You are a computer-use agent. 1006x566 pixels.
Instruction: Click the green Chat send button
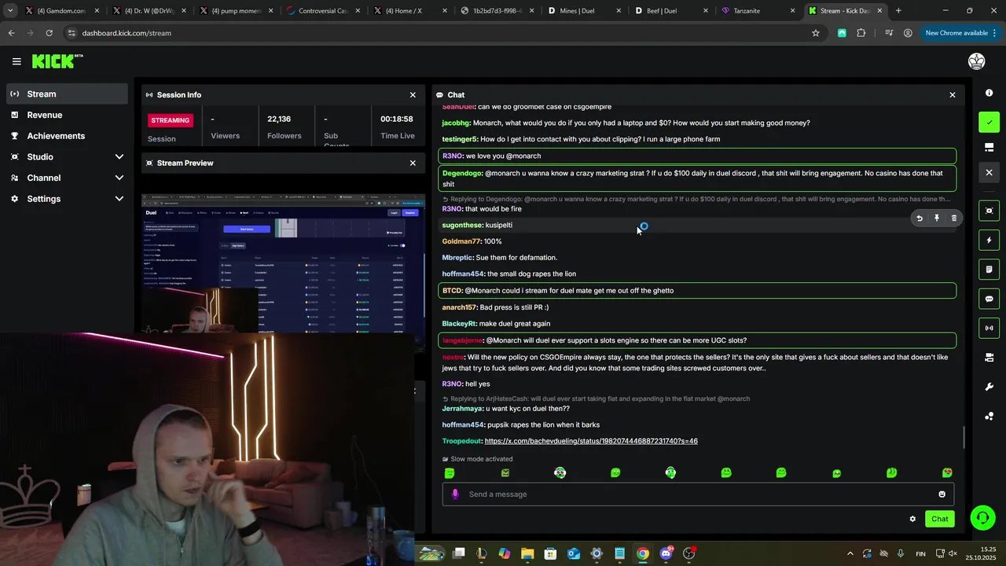pyautogui.click(x=940, y=519)
